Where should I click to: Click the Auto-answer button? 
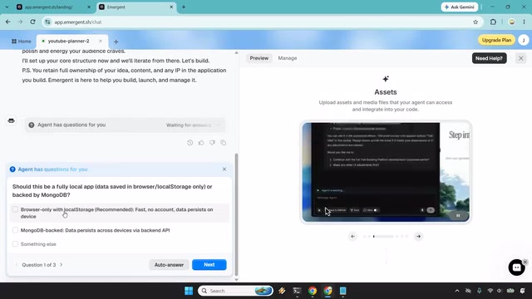169,265
